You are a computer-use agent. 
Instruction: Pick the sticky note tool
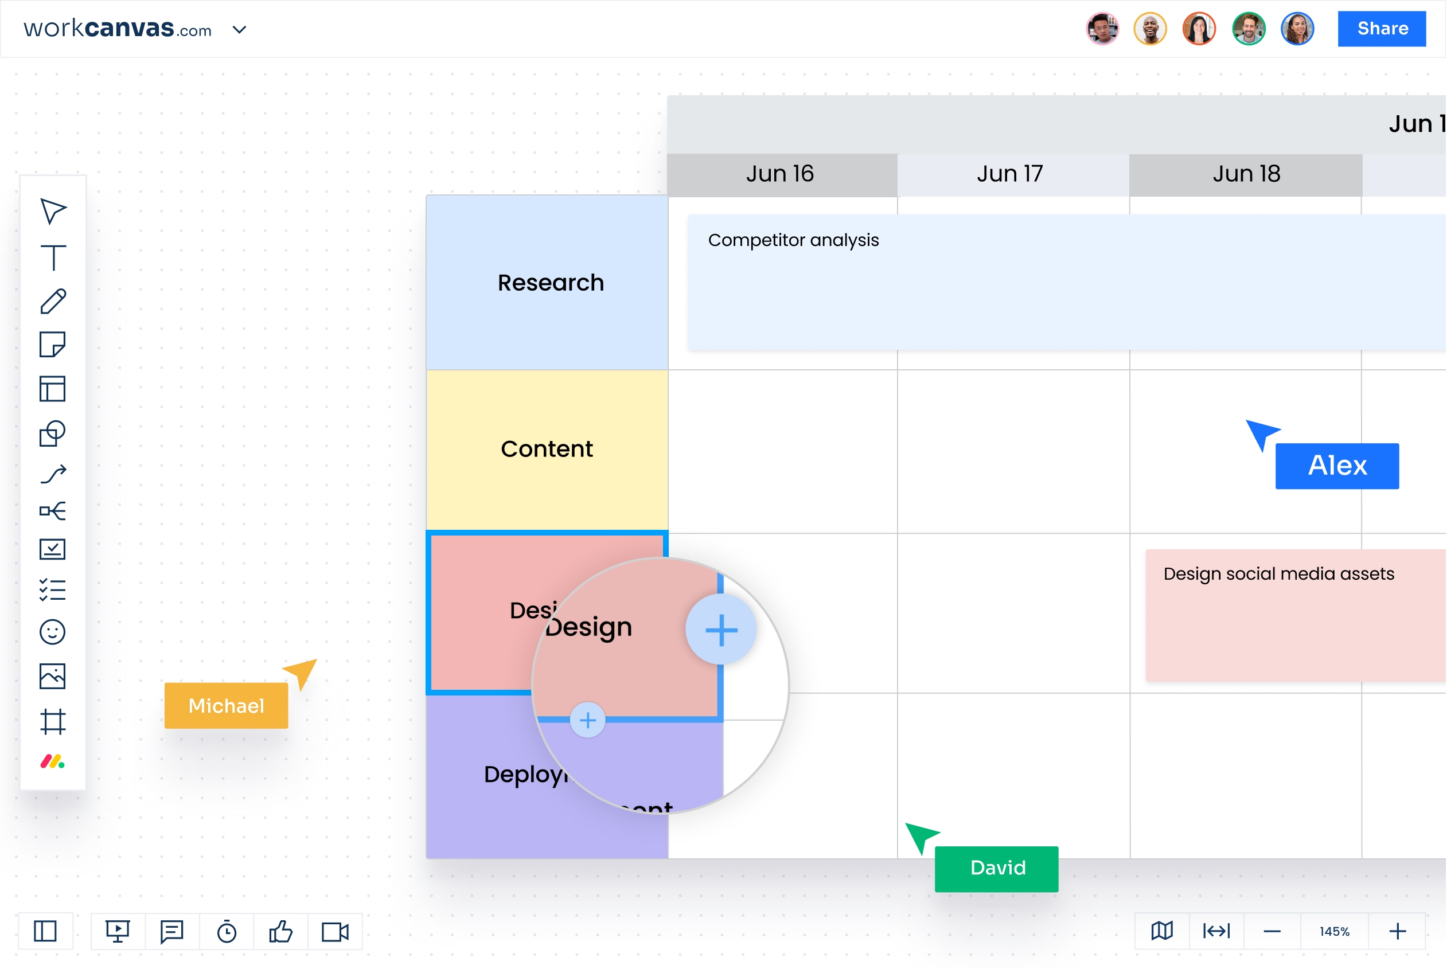pyautogui.click(x=53, y=345)
